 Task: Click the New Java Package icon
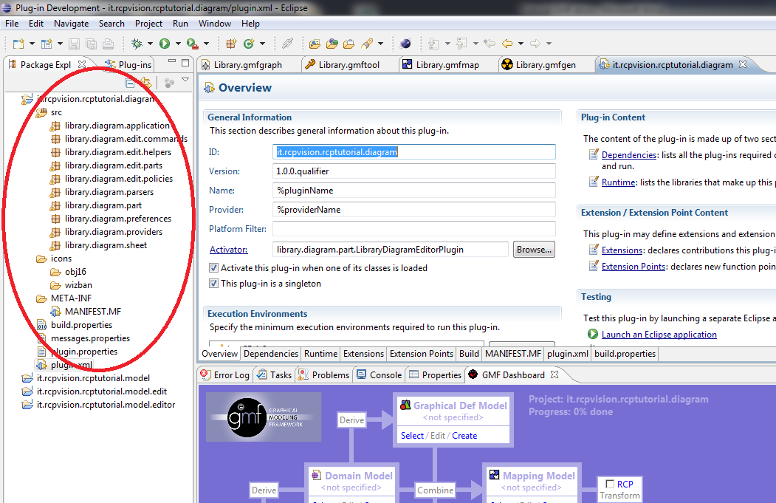(231, 44)
